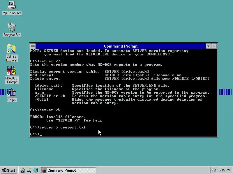Click the system tray icon beside clock
The width and height of the screenshot is (233, 174).
[x=213, y=171]
